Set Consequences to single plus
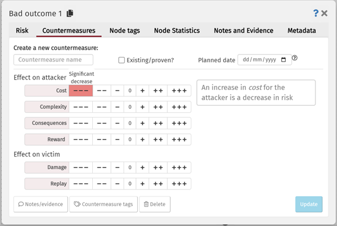This screenshot has width=337, height=226. 142,124
